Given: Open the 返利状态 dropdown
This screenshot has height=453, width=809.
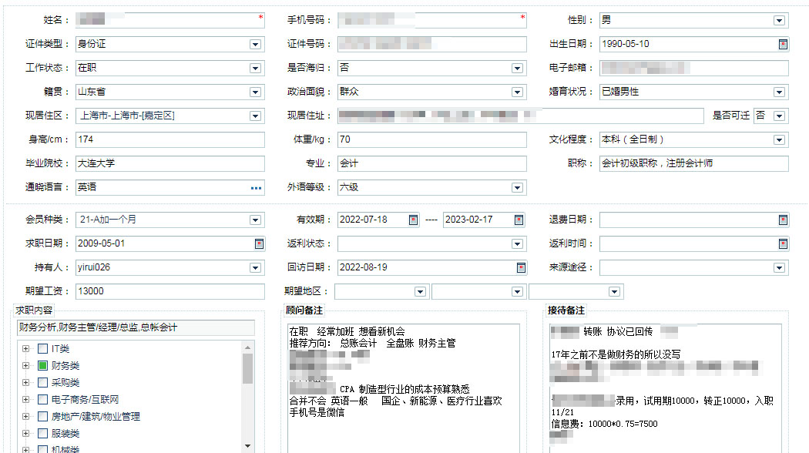Looking at the screenshot, I should coord(517,244).
